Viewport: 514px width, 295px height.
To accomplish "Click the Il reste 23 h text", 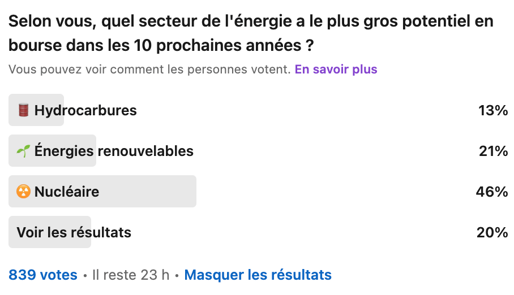I will (131, 275).
